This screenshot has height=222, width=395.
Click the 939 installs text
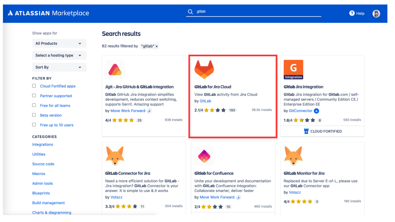174,120
